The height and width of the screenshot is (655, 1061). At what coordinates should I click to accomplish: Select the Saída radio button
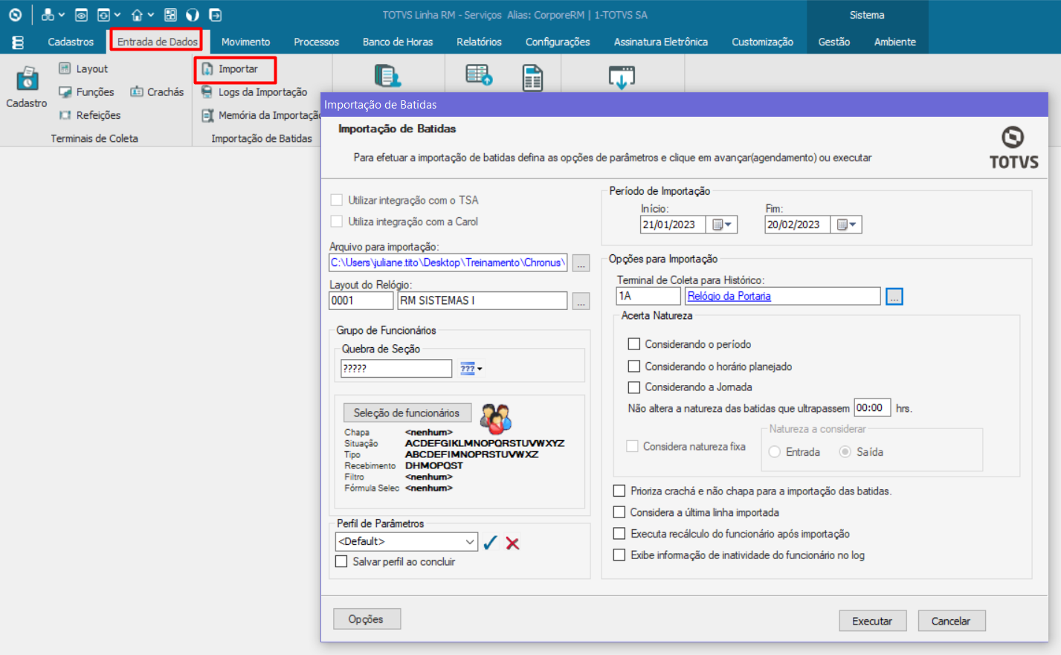(x=845, y=452)
